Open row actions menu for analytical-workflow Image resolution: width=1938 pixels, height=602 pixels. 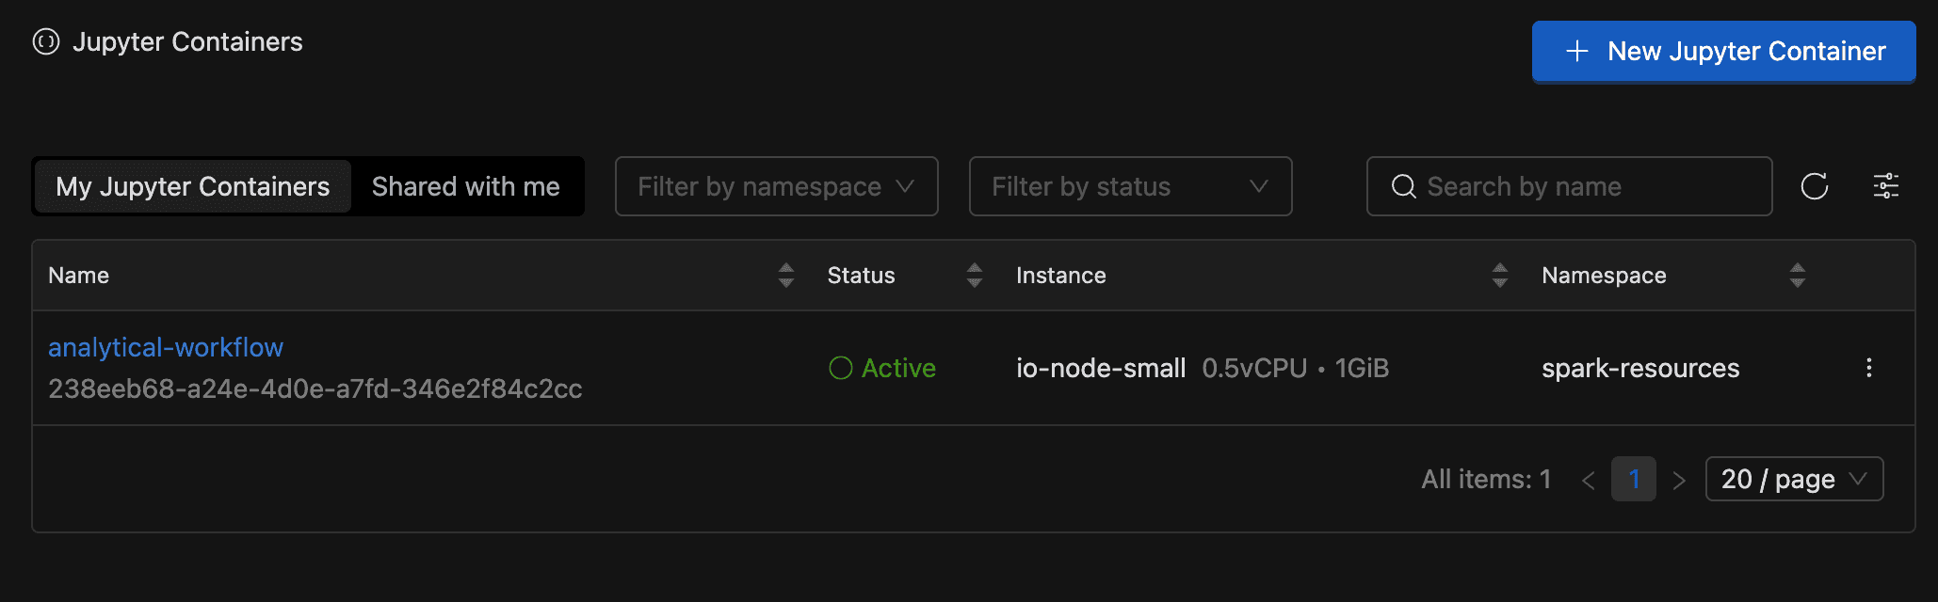(1868, 368)
